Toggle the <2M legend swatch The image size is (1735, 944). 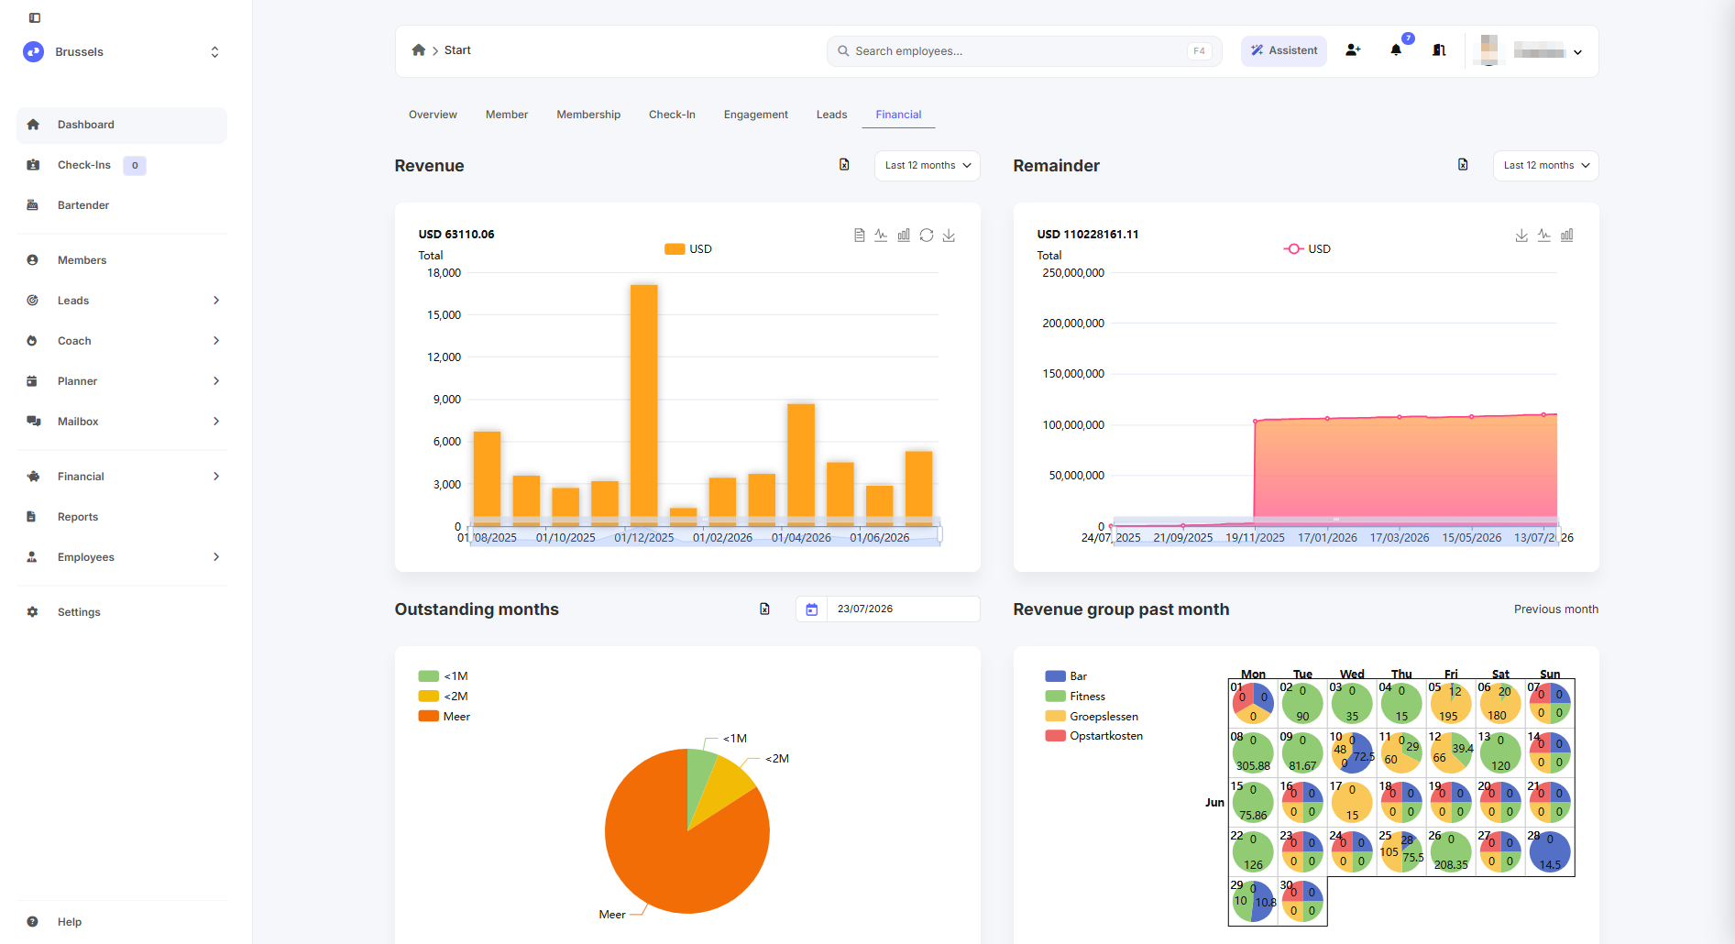pyautogui.click(x=429, y=697)
